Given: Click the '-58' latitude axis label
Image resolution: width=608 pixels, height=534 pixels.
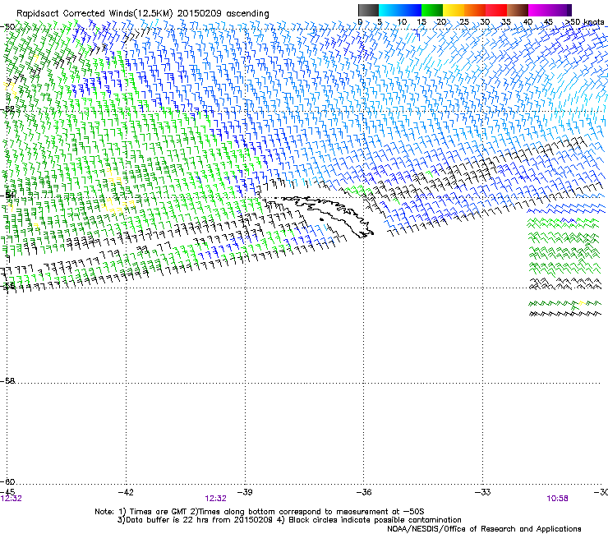Looking at the screenshot, I should pos(7,381).
